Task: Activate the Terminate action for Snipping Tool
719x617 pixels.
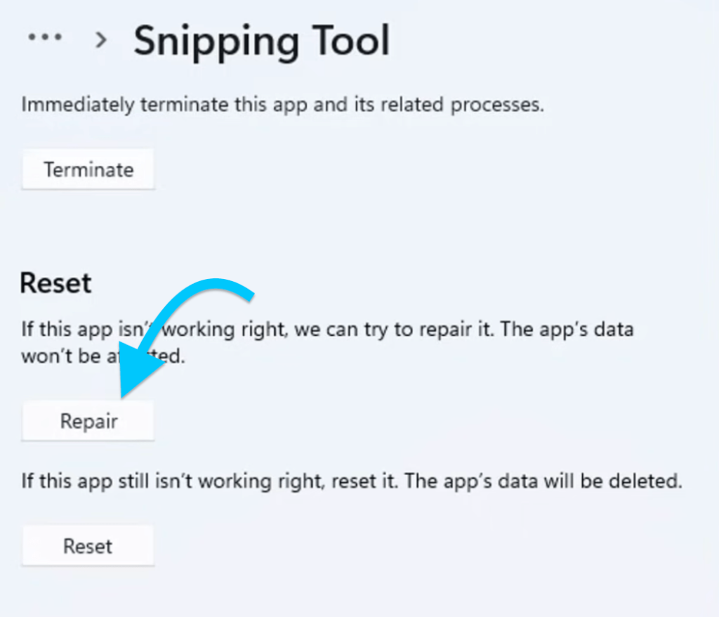Action: point(88,169)
